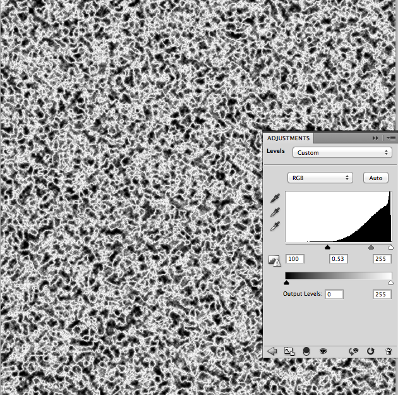Return to adjustment list arrow
The height and width of the screenshot is (395, 398).
click(x=272, y=351)
